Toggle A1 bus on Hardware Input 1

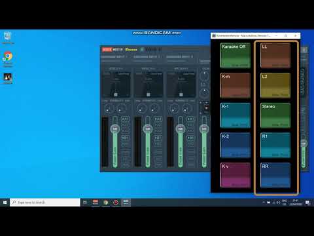tap(125, 119)
